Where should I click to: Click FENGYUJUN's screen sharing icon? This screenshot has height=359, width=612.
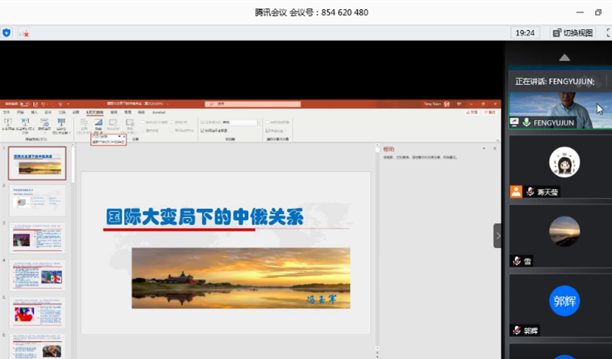click(x=514, y=122)
